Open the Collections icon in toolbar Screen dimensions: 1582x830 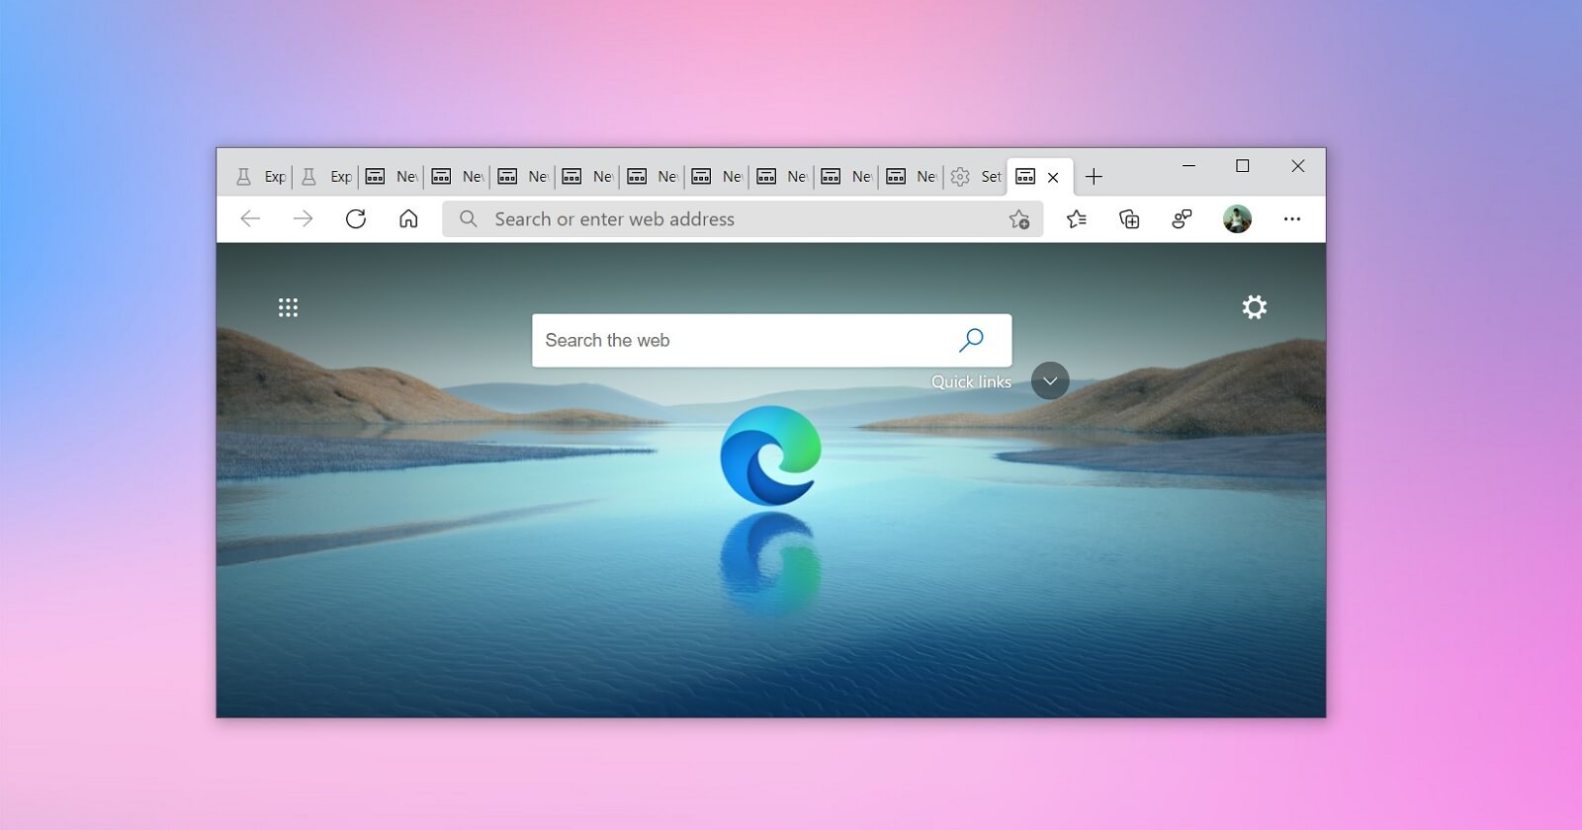(x=1129, y=219)
